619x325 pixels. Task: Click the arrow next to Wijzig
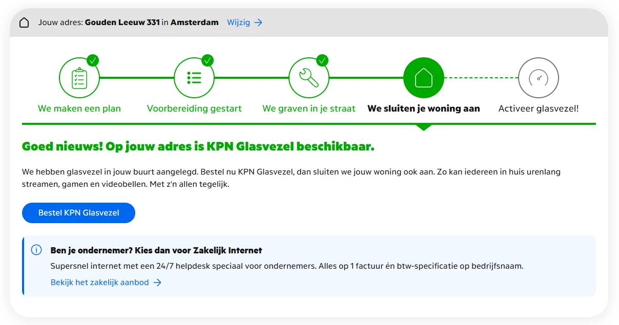pos(259,23)
